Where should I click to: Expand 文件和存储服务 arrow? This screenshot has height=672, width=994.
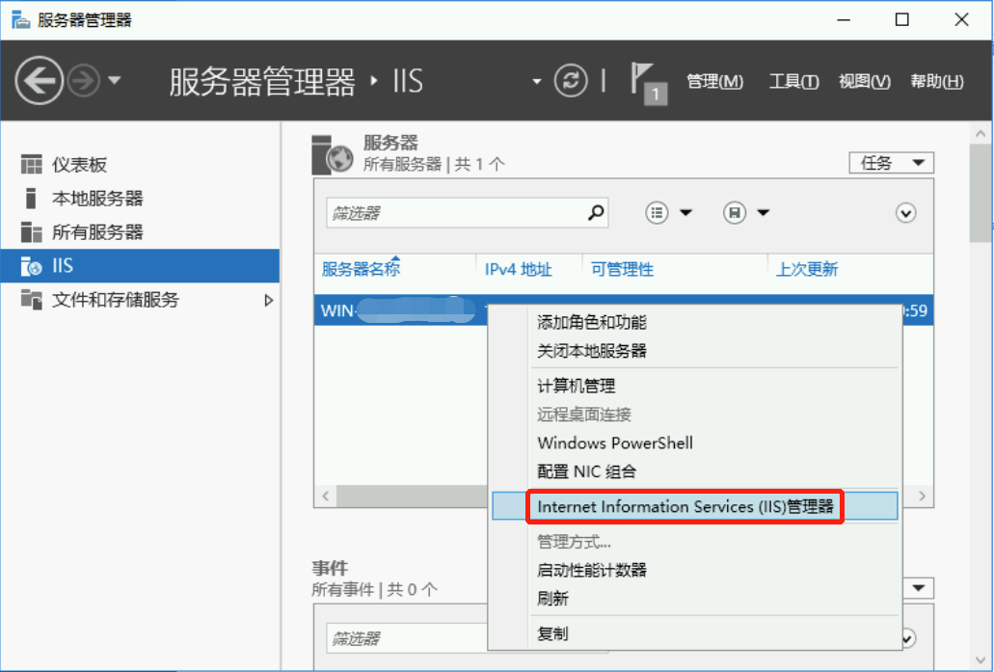coord(269,301)
